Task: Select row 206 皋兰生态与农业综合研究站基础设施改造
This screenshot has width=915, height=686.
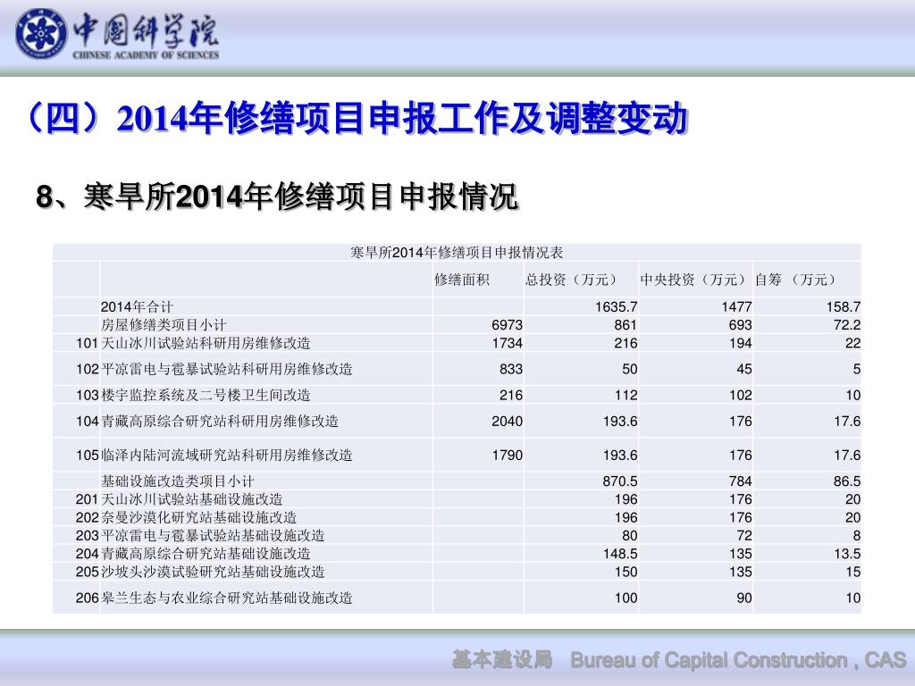Action: click(x=457, y=598)
